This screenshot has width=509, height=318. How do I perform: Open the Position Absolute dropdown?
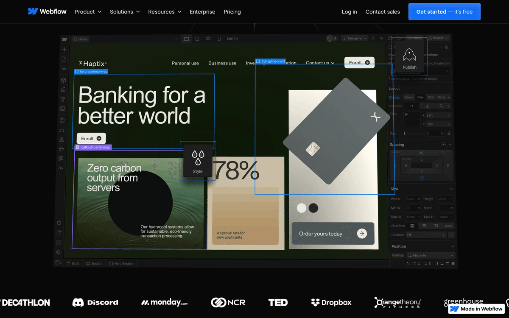pos(430,255)
